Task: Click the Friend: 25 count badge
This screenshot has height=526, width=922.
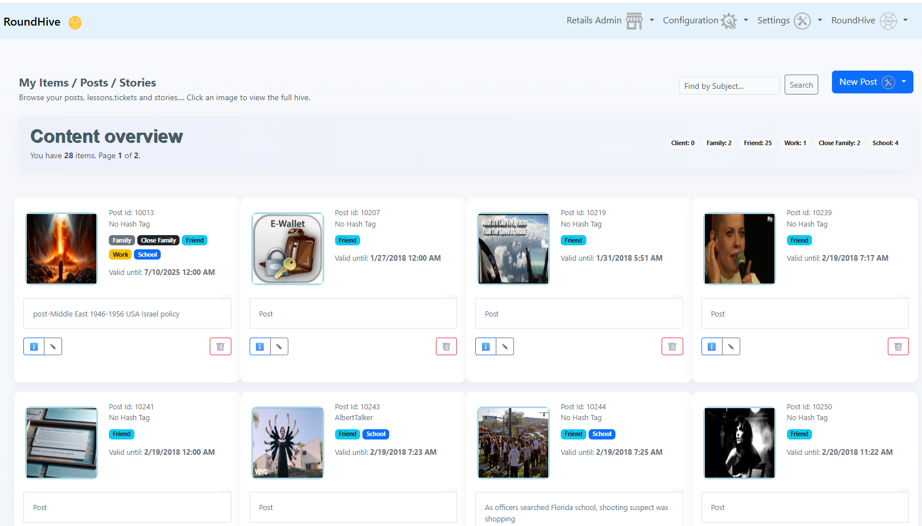Action: pos(757,143)
